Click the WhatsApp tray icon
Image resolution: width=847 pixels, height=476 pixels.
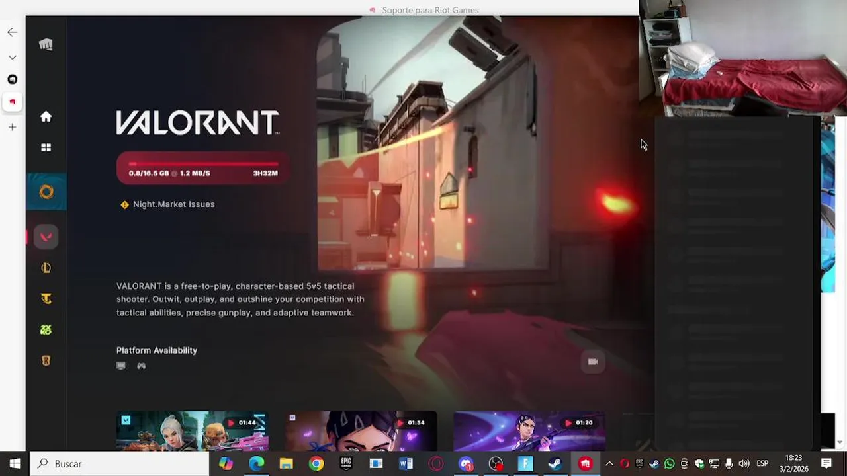tap(669, 463)
